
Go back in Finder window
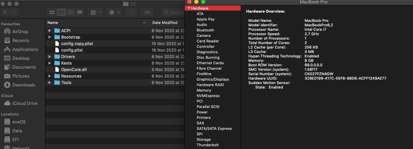click(5, 12)
